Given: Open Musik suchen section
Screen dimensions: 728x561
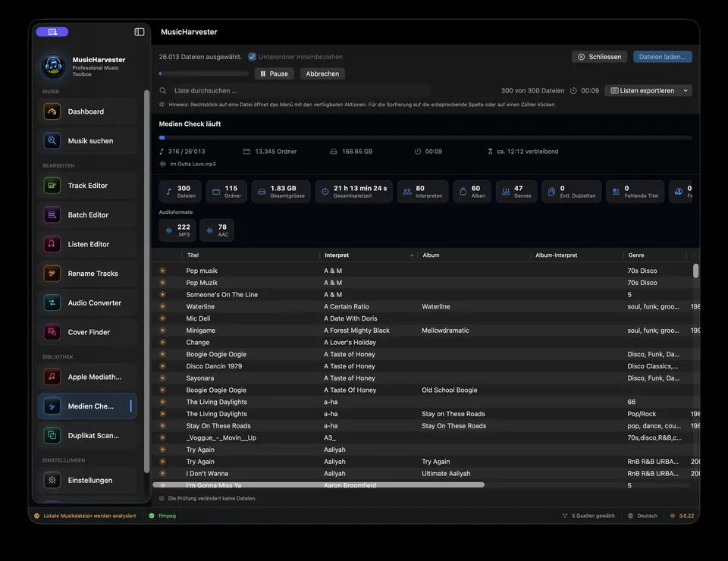Looking at the screenshot, I should pyautogui.click(x=87, y=140).
